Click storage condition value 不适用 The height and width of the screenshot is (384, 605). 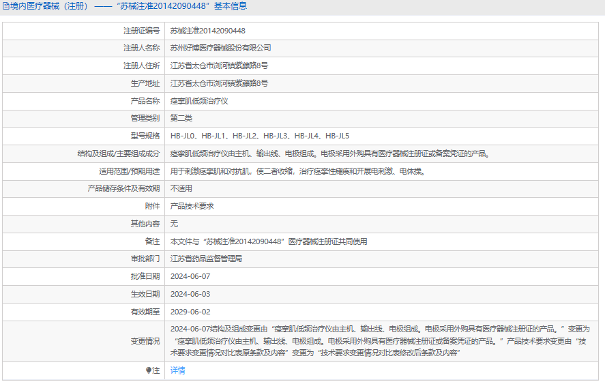[181, 188]
